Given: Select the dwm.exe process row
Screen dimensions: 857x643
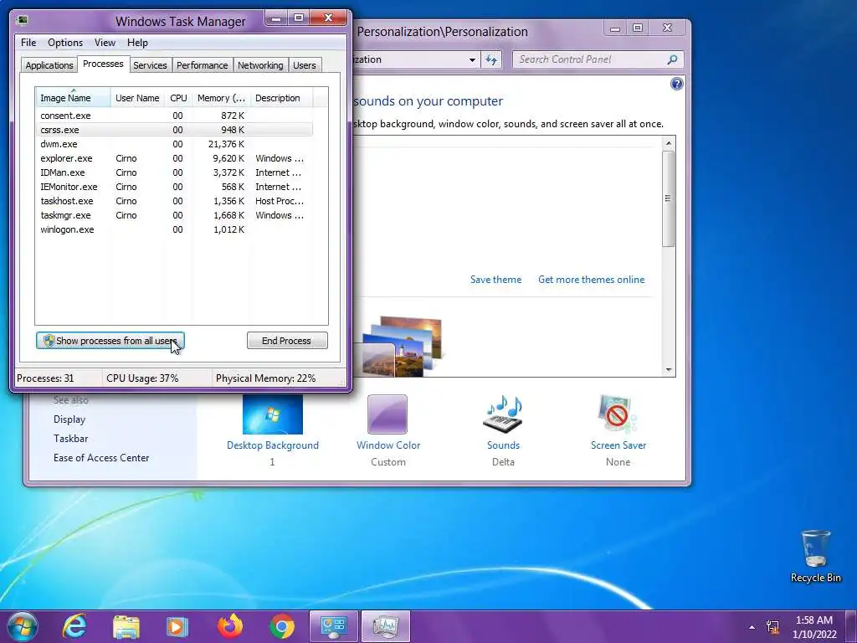Looking at the screenshot, I should [x=174, y=144].
